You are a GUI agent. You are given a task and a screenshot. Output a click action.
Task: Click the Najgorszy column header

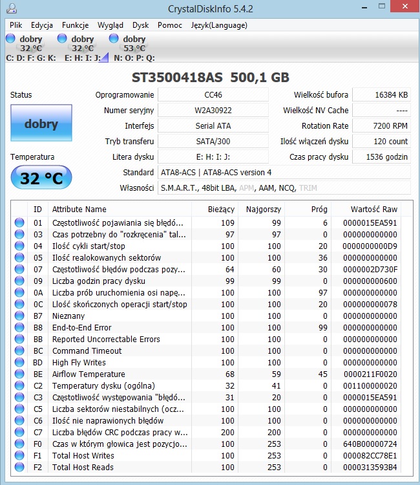tap(262, 209)
